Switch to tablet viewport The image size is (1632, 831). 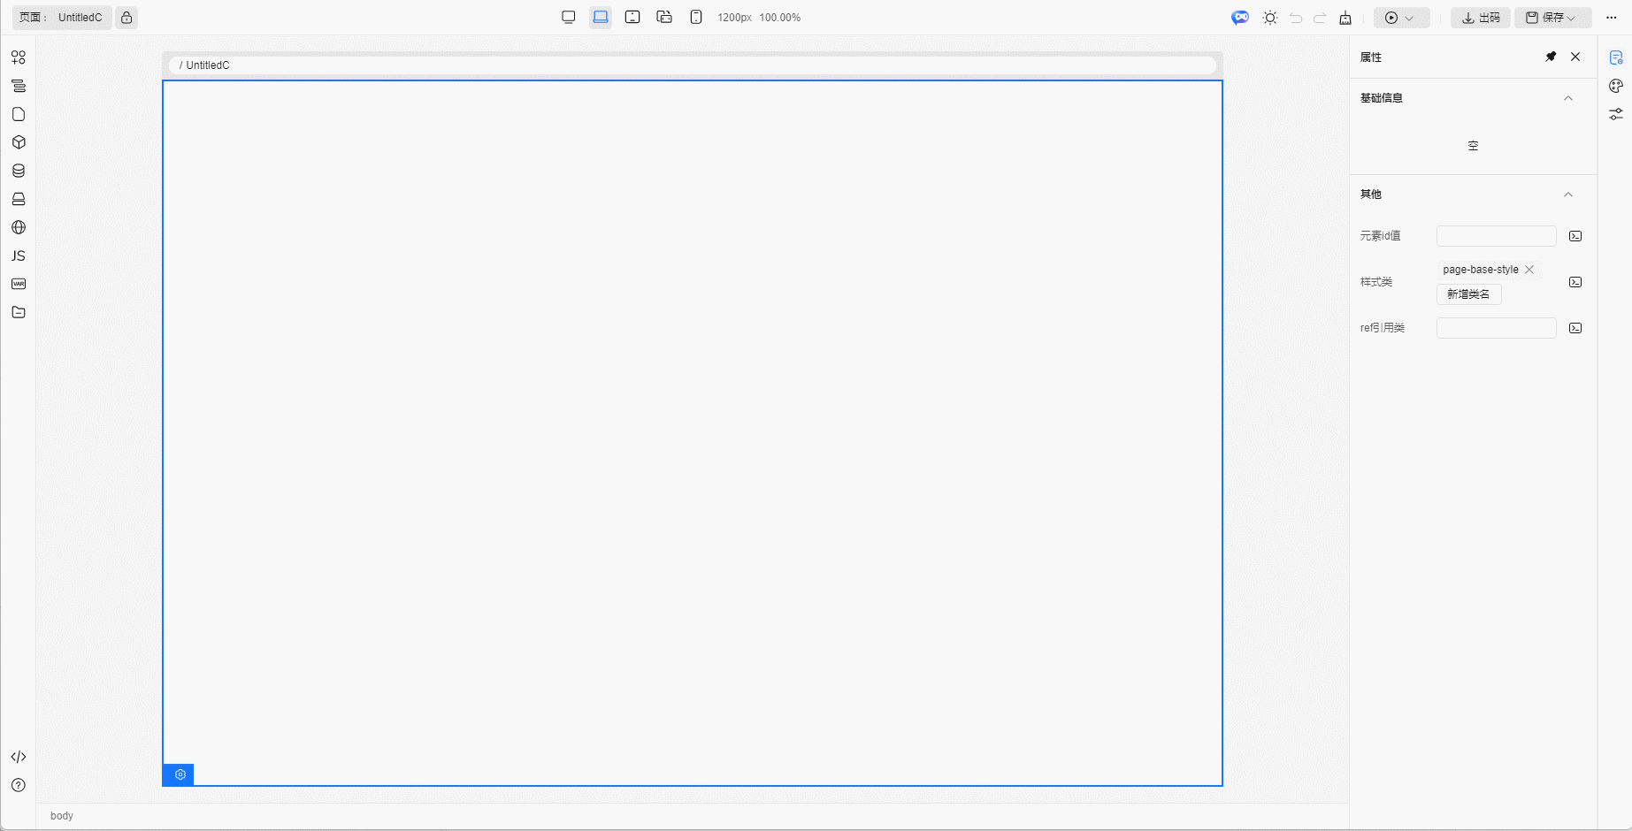tap(632, 18)
